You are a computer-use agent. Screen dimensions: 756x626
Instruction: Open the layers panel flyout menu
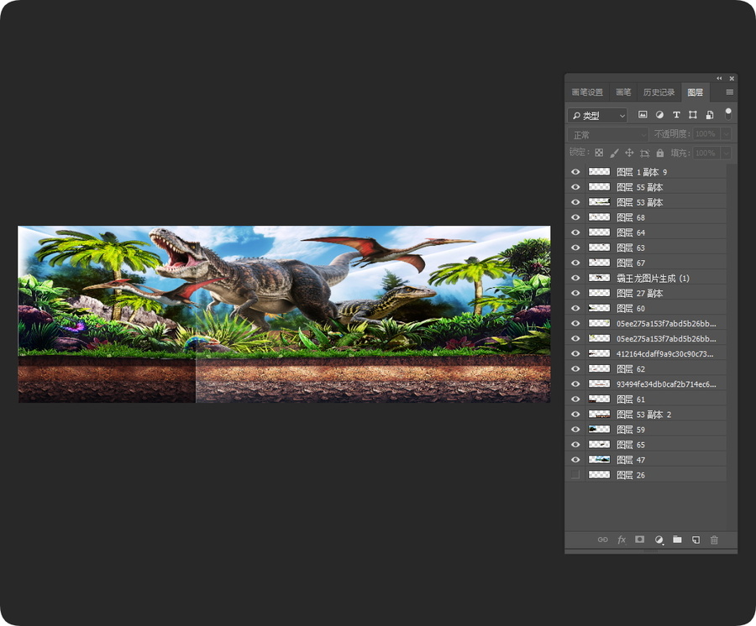pos(729,92)
